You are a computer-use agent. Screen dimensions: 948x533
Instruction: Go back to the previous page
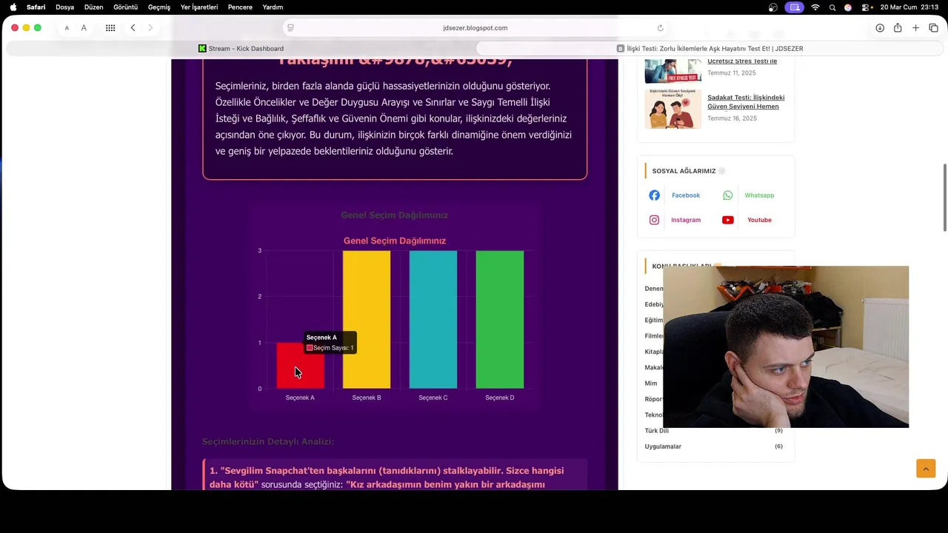pyautogui.click(x=133, y=28)
